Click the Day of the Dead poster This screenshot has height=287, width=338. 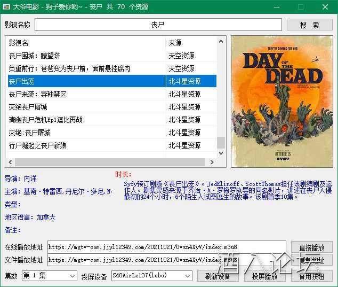[282, 102]
